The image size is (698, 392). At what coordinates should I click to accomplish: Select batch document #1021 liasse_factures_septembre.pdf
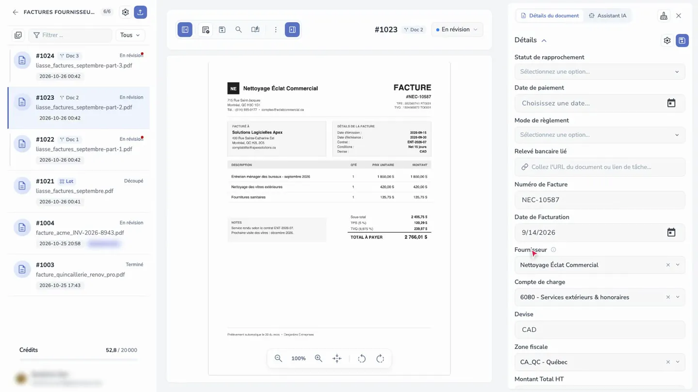(x=79, y=191)
